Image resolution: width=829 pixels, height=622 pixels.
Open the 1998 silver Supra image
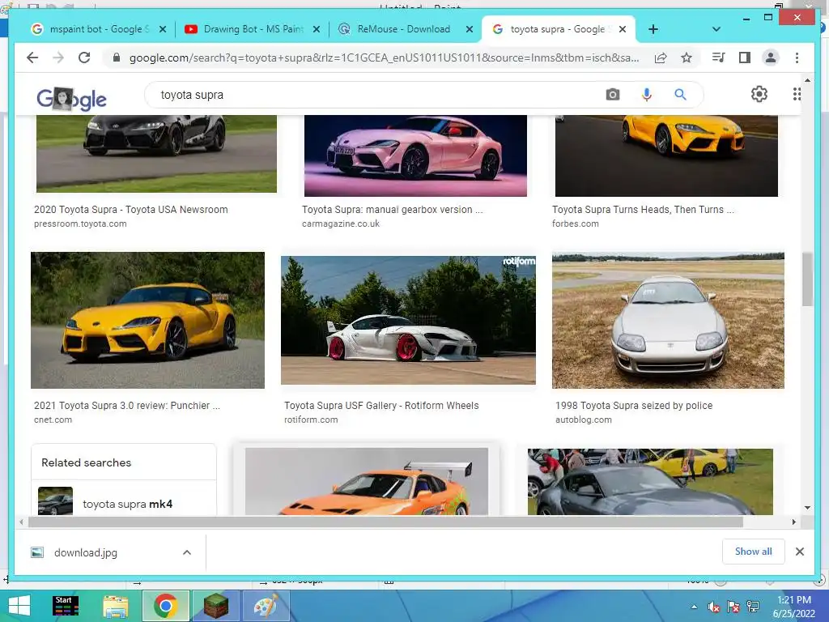(668, 320)
